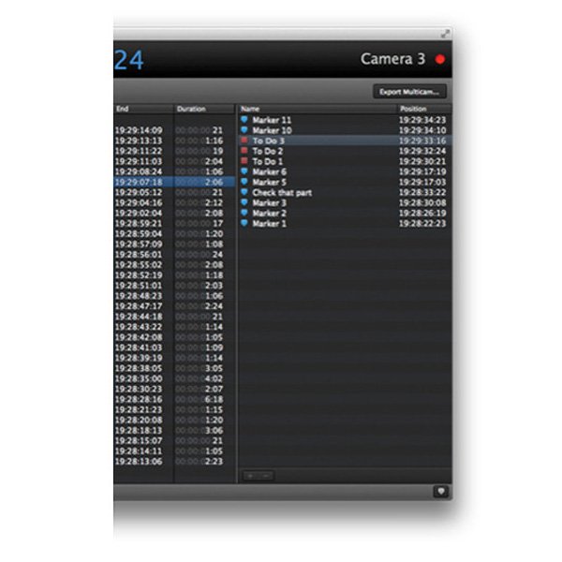Click the red to-do icon beside To Do 1
562x562 pixels.
point(245,161)
